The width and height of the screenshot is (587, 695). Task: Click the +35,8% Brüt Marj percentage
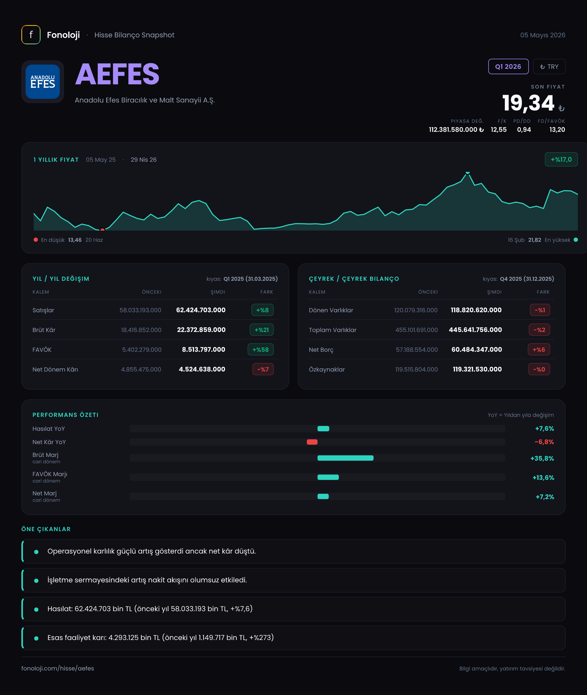[x=542, y=458]
